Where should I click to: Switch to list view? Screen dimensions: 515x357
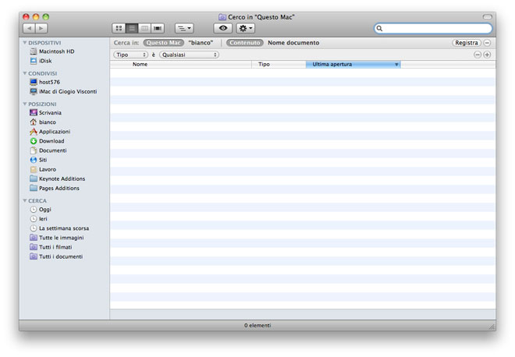pos(132,28)
